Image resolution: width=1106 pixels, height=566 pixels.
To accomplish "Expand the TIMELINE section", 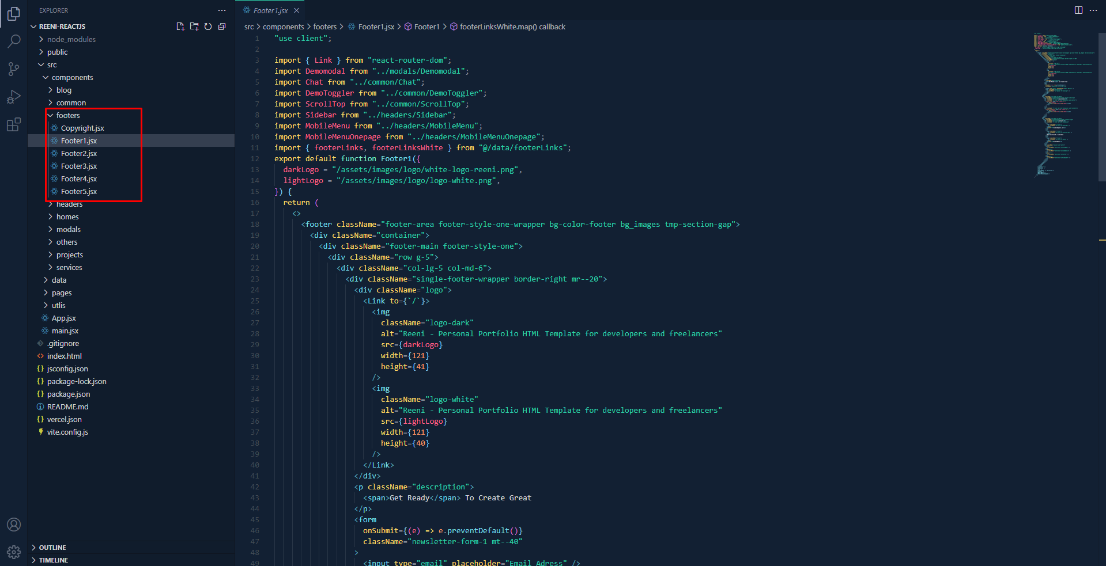I will coord(53,560).
